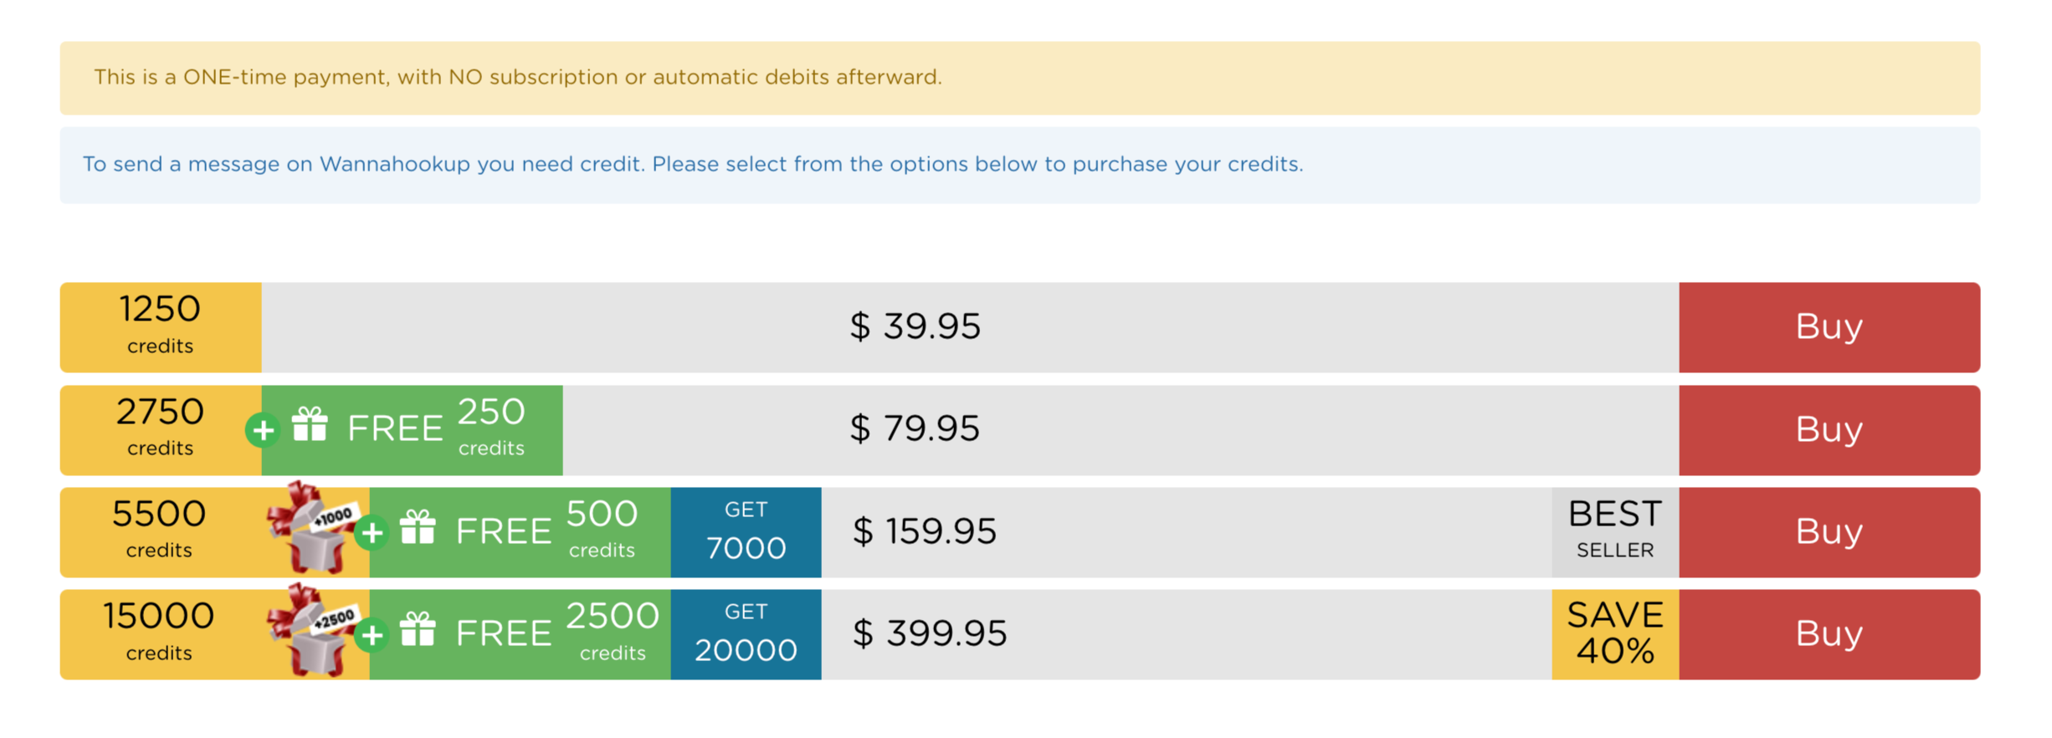The image size is (2052, 738).
Task: Click the +2500 gift box image
Action: point(311,632)
